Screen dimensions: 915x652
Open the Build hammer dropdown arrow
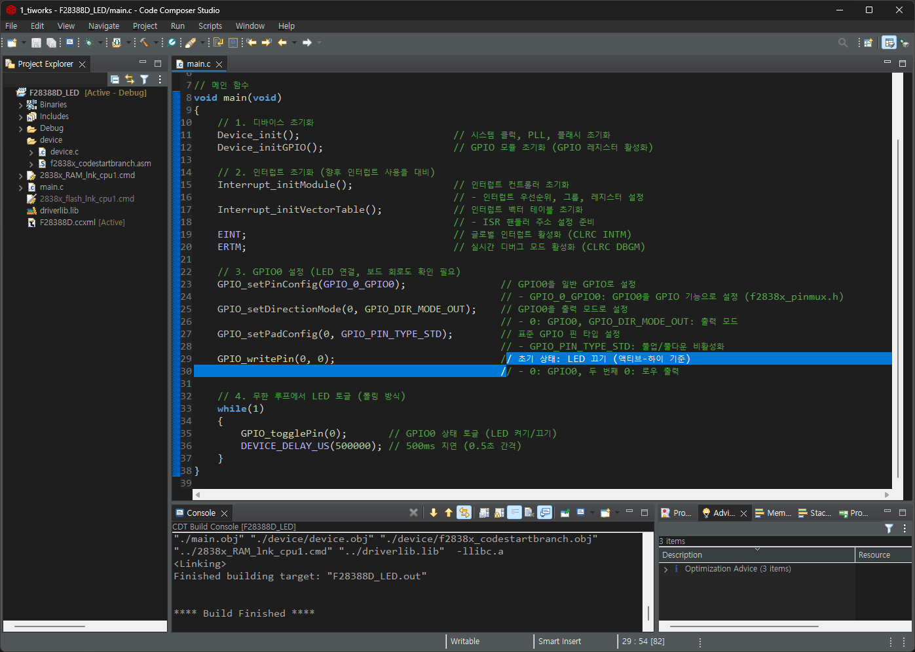pos(157,43)
